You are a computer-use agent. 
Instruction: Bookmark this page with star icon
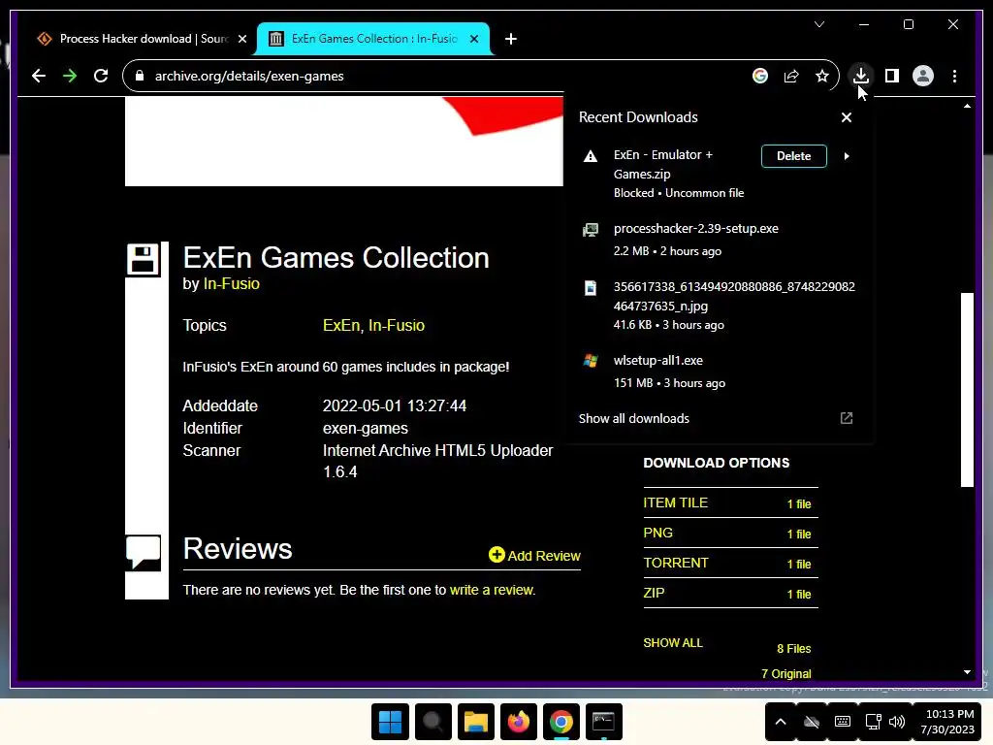(x=822, y=76)
